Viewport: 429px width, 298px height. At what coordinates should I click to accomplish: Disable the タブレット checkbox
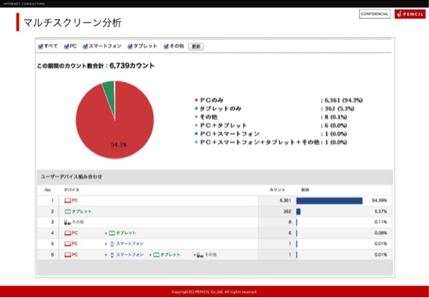point(130,46)
